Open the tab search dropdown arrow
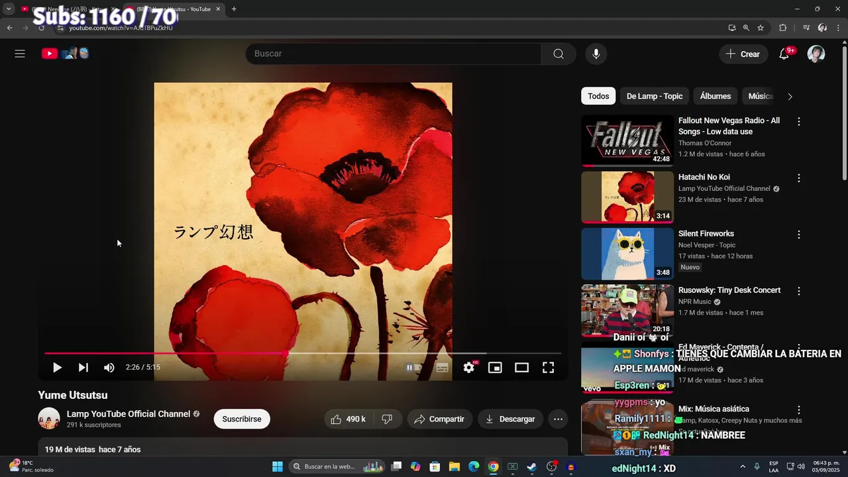Screen dimensions: 848x477 click(x=9, y=9)
